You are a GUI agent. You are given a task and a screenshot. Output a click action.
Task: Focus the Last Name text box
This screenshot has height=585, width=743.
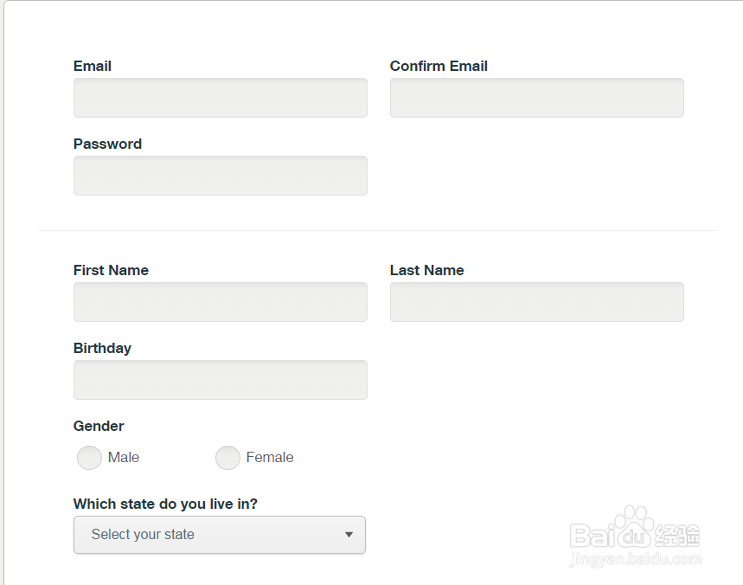point(537,302)
